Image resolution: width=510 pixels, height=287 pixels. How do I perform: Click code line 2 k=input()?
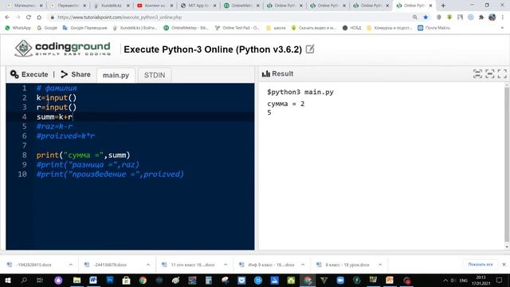[57, 97]
